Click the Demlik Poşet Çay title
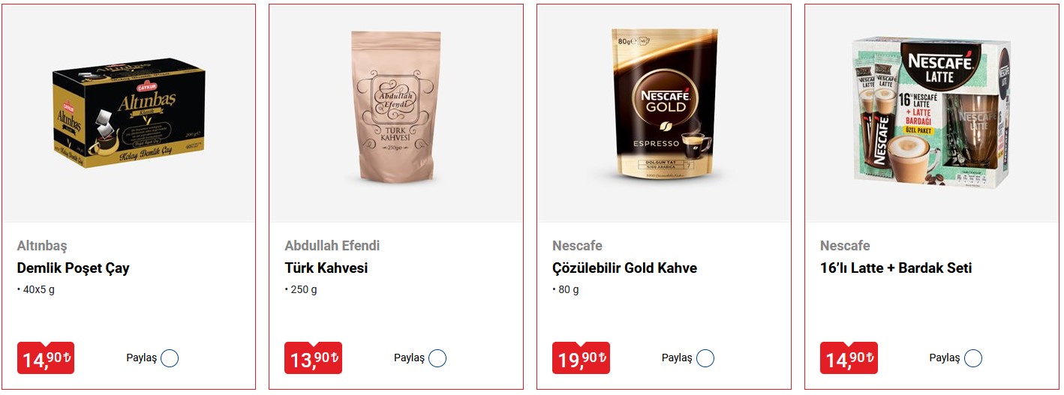 coord(74,268)
